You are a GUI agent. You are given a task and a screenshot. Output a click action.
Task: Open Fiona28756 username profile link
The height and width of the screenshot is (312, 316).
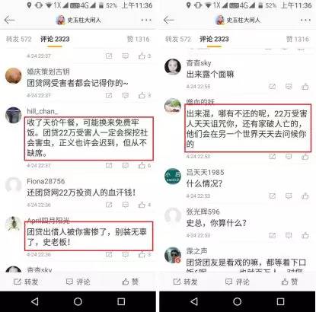pyautogui.click(x=46, y=181)
